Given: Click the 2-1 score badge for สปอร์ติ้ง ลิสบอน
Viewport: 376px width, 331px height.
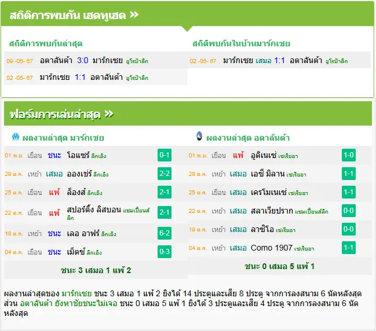Looking at the screenshot, I should (165, 212).
